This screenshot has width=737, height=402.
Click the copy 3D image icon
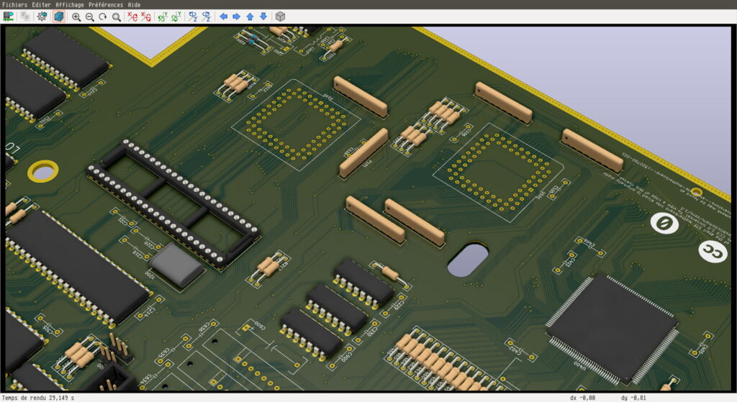coord(25,17)
